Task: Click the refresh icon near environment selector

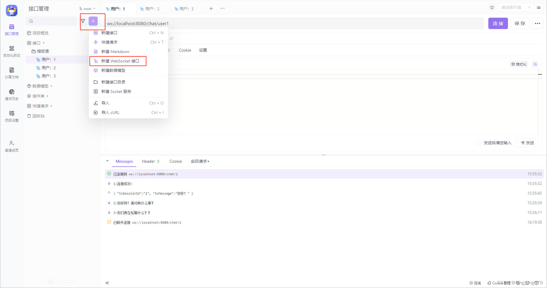Action: (x=492, y=7)
